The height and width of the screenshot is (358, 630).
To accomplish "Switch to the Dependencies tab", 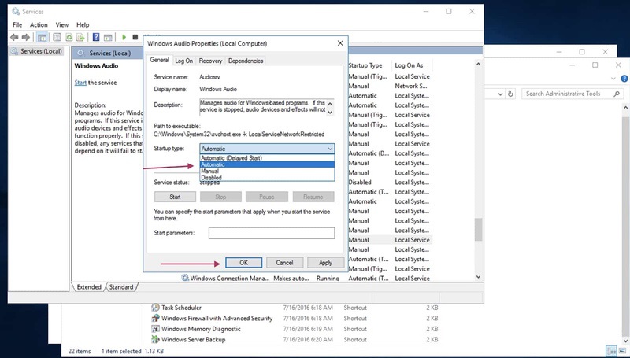I will [x=246, y=61].
